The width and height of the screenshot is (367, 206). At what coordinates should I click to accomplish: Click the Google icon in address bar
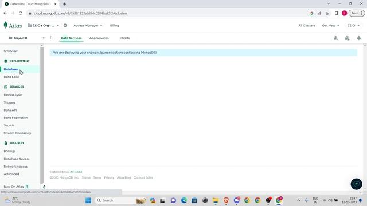pos(311,13)
